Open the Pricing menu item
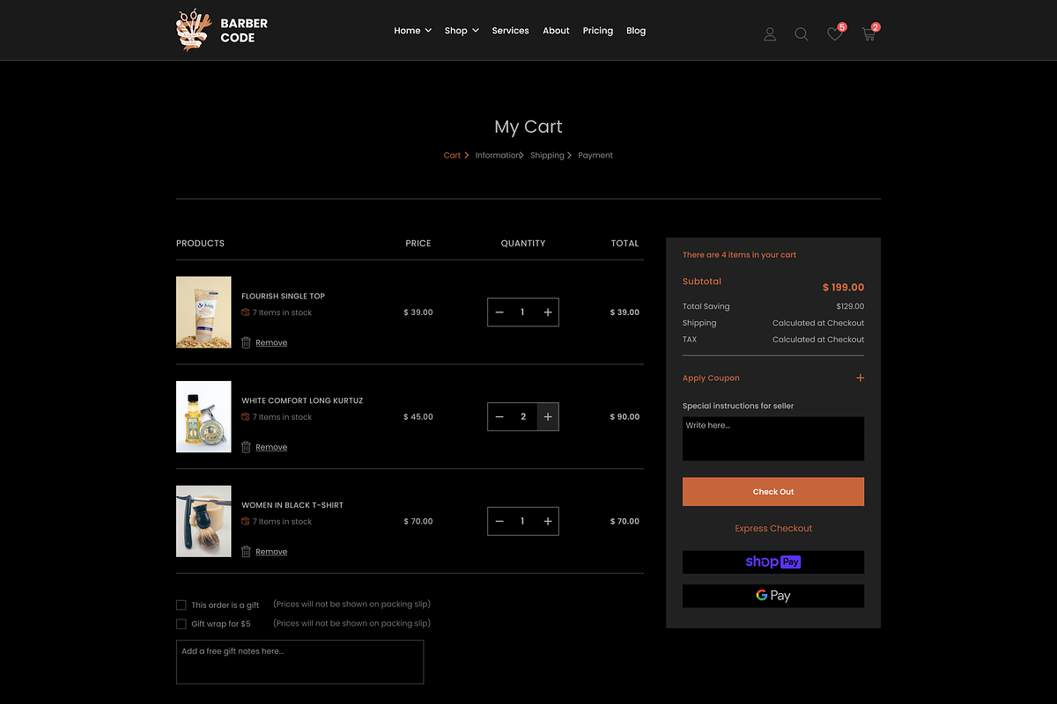The image size is (1057, 704). point(597,31)
